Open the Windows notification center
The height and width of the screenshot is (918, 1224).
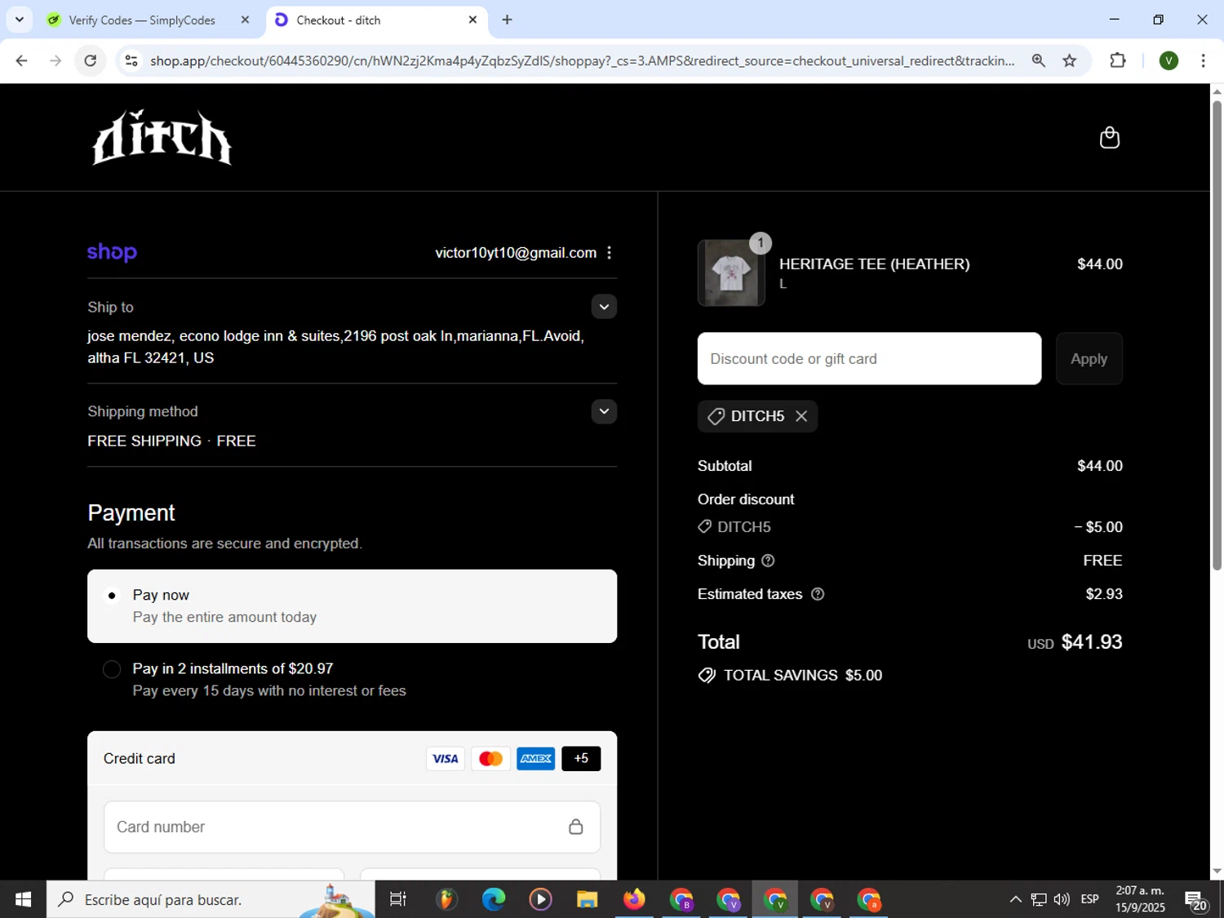coord(1196,900)
